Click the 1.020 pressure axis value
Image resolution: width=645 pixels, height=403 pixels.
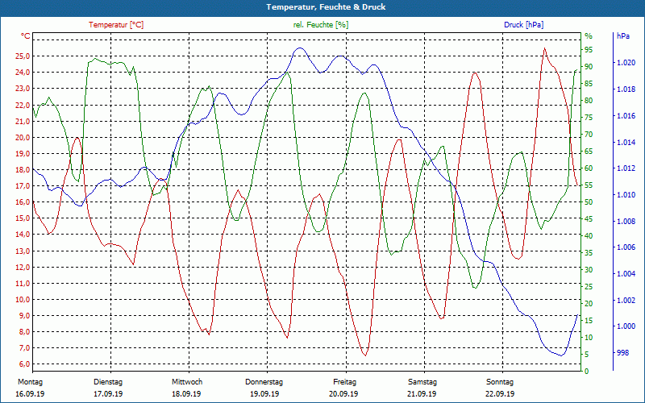626,63
